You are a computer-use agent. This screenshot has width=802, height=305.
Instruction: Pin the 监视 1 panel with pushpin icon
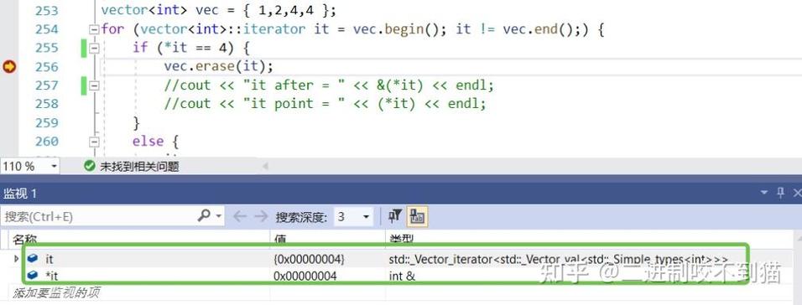coord(780,193)
